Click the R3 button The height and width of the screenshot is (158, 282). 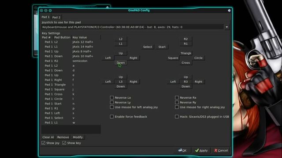coord(186,82)
